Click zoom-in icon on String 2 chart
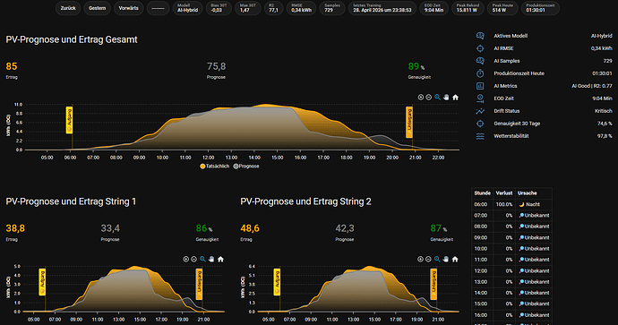The height and width of the screenshot is (325, 618). tap(420, 260)
